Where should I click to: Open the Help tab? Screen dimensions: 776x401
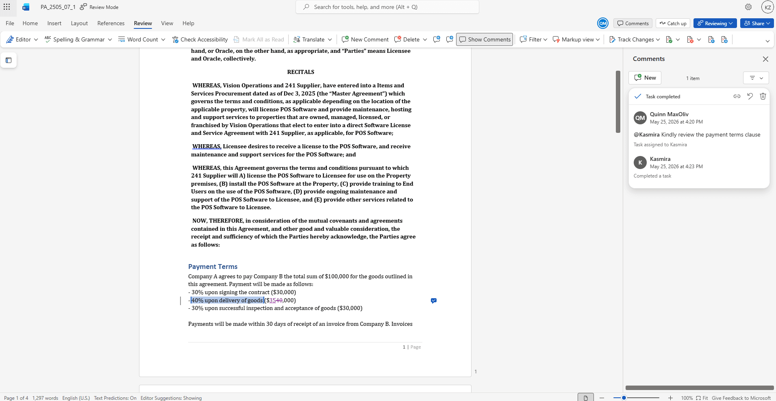point(188,23)
